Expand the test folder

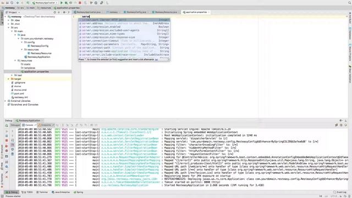point(12,75)
